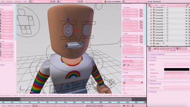The image size is (190, 107).
Task: Open the Render menu
Action: coord(9,1)
